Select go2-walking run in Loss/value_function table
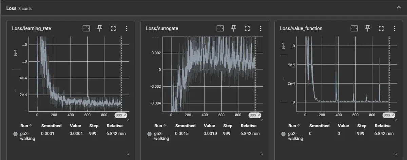This screenshot has width=407, height=160. tap(296, 136)
